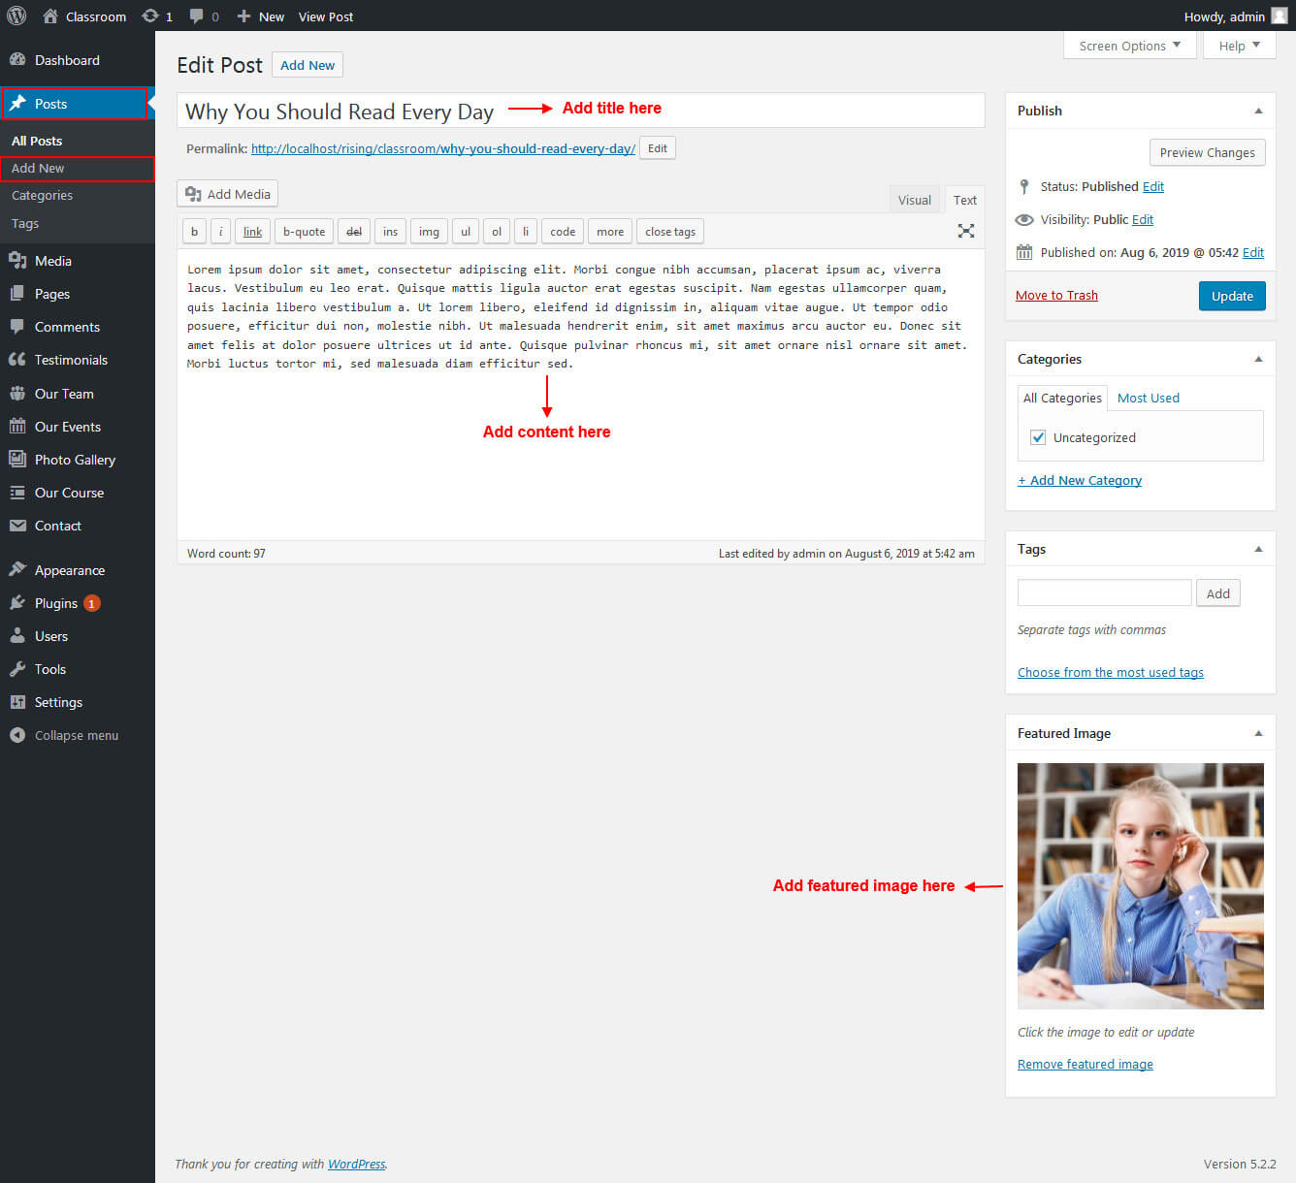Click the admin user avatar
Viewport: 1296px width, 1183px height.
click(1280, 16)
